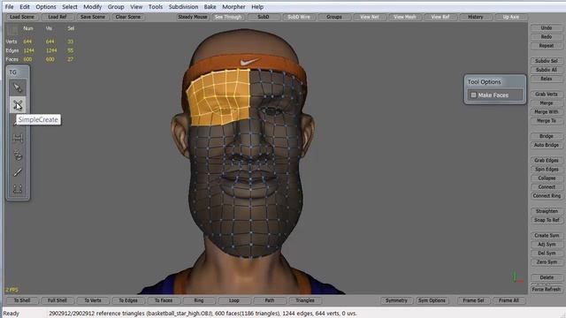Select the Edit arrow tool icon
This screenshot has height=318, width=566.
click(18, 87)
